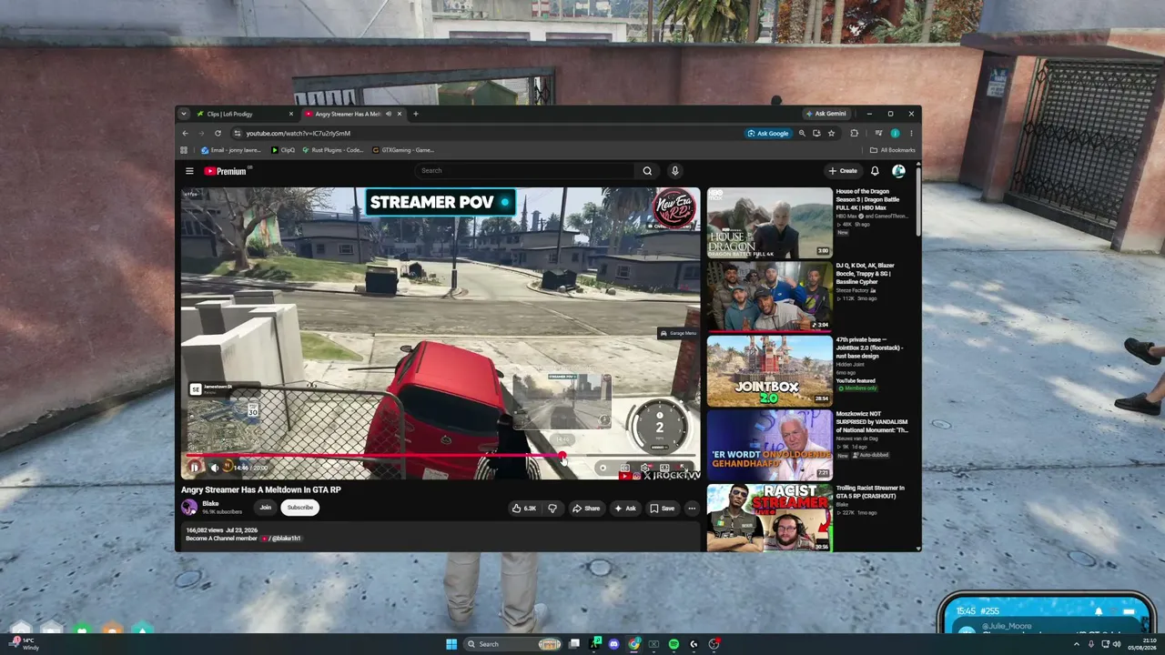Open Windows Start menu

[x=451, y=644]
